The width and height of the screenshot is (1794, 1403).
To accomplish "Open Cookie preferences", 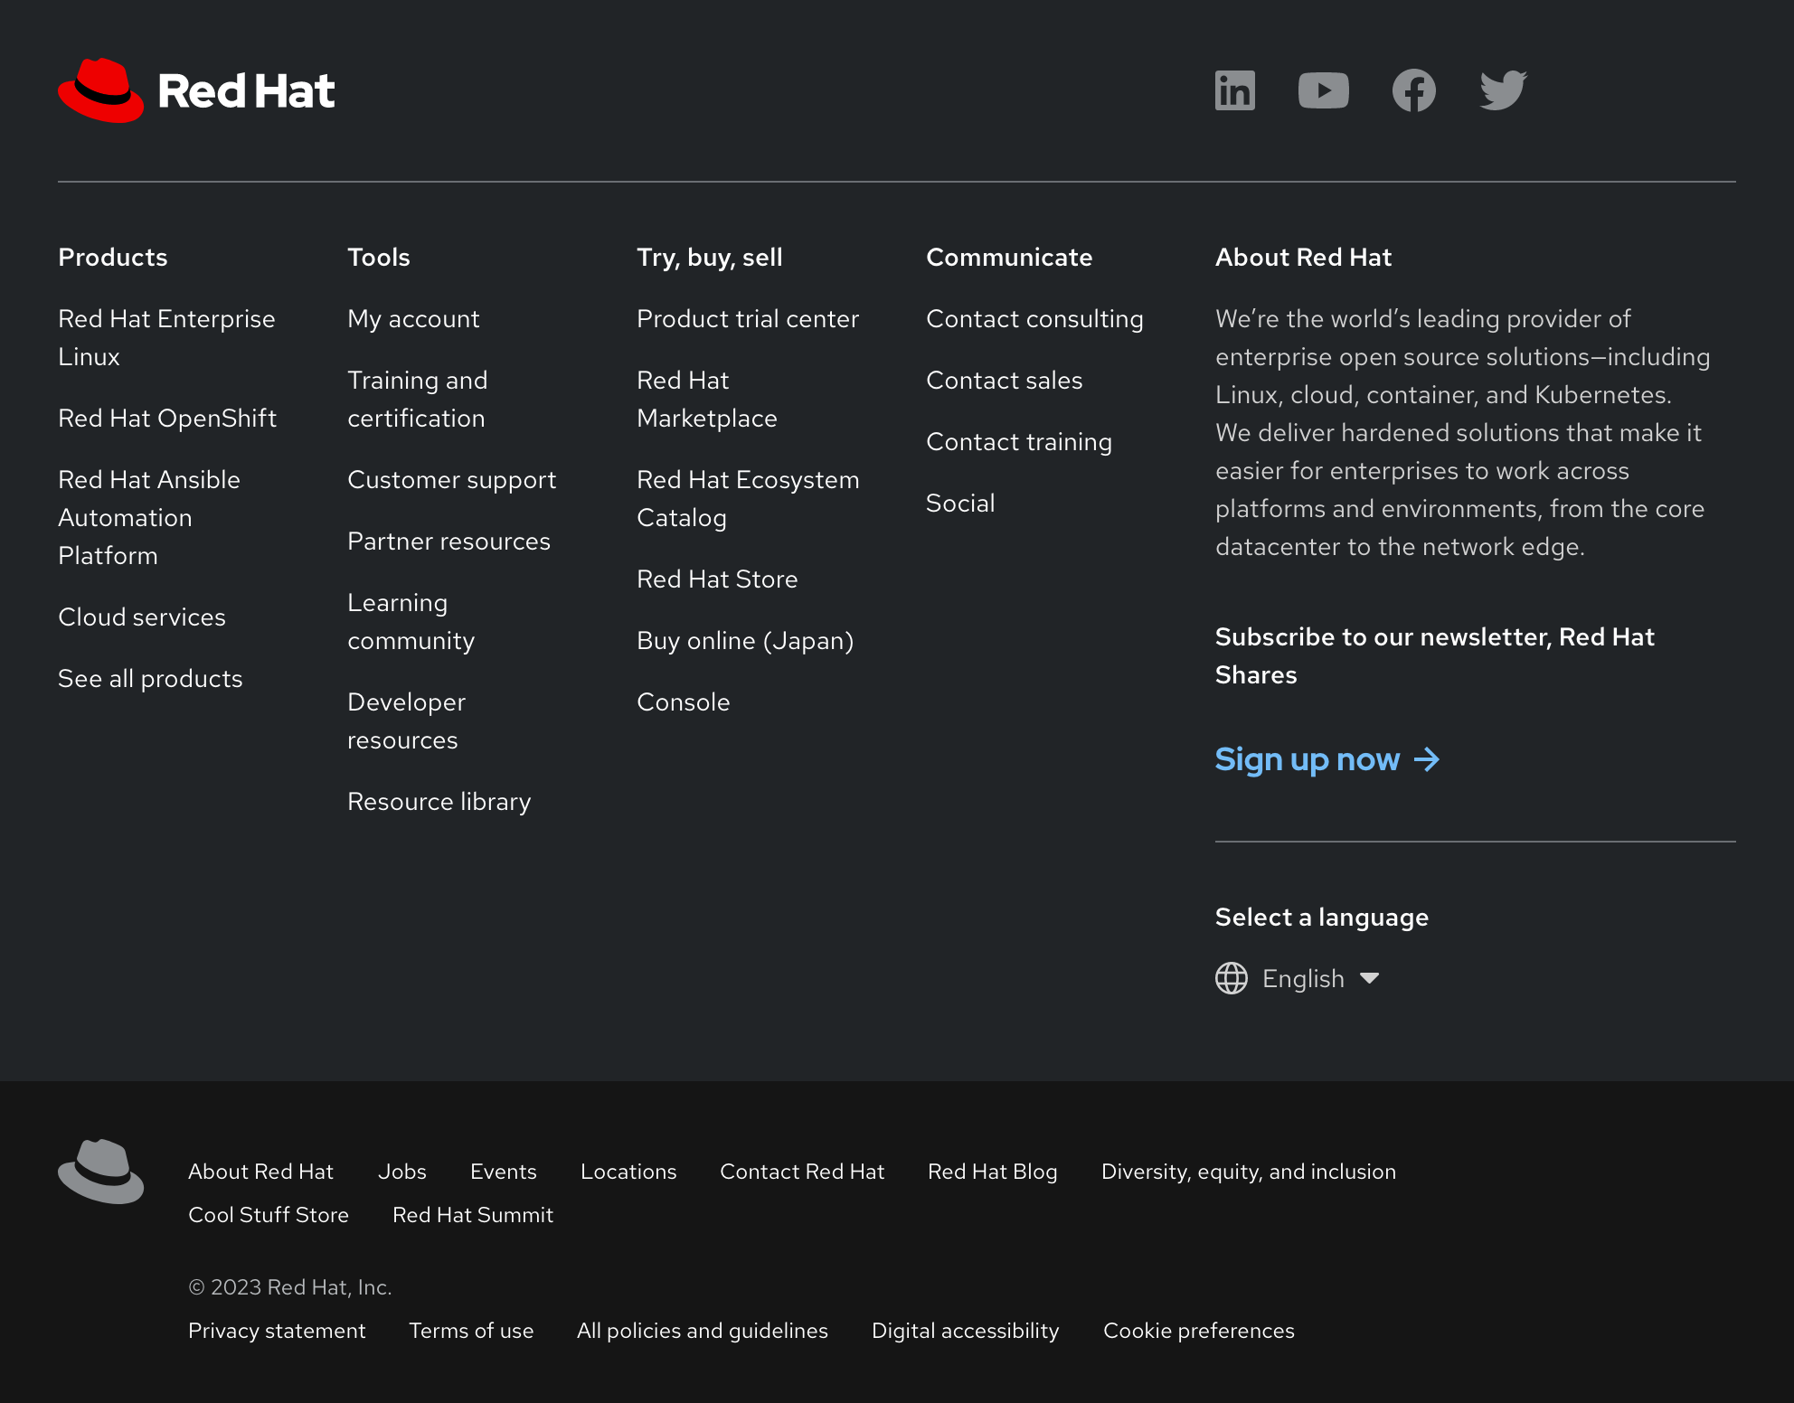I will tap(1199, 1331).
